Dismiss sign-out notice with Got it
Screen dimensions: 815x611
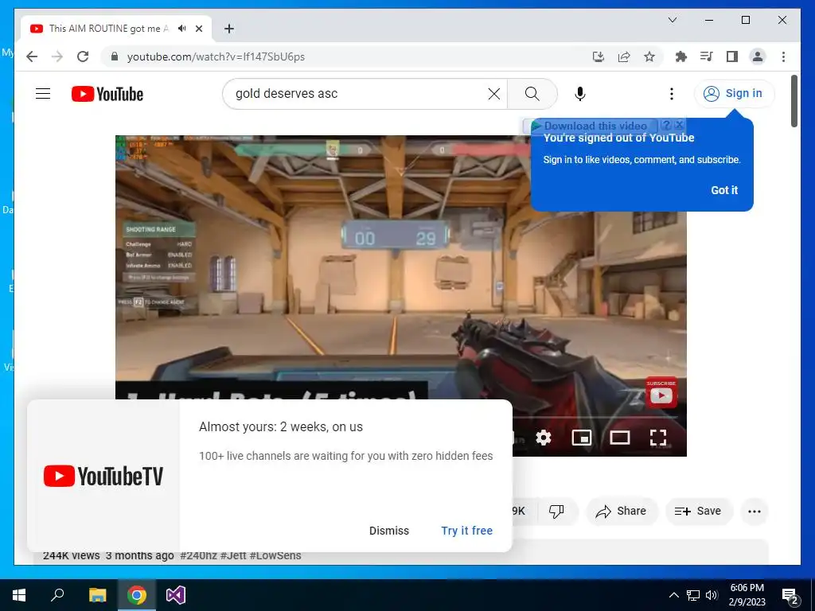click(x=724, y=190)
